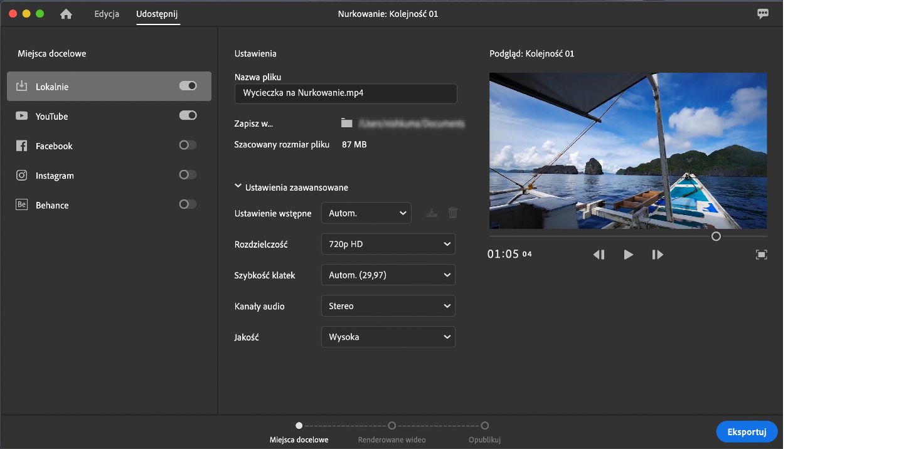Enable the Instagram destination toggle
The image size is (911, 449).
click(188, 174)
